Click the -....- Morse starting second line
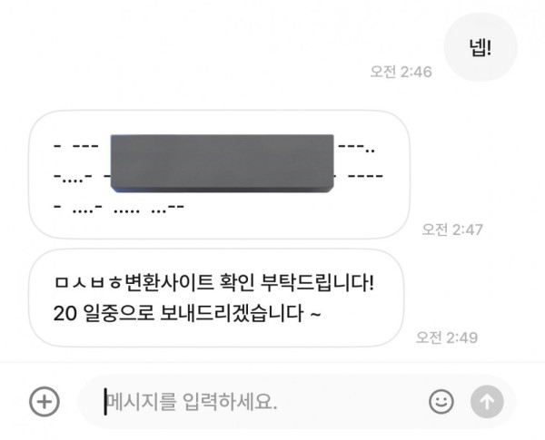 (x=73, y=178)
